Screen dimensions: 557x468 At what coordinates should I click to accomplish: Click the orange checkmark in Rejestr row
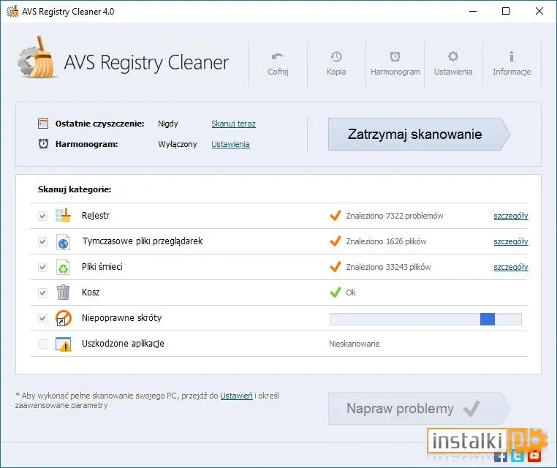(x=336, y=215)
